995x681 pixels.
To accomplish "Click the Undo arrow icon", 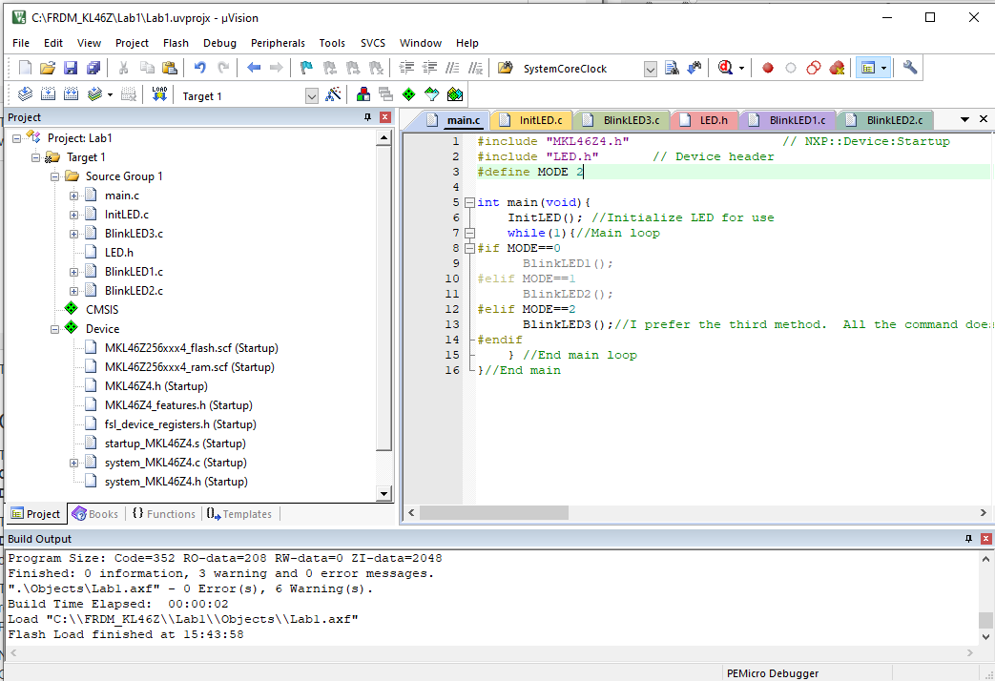I will pyautogui.click(x=199, y=68).
